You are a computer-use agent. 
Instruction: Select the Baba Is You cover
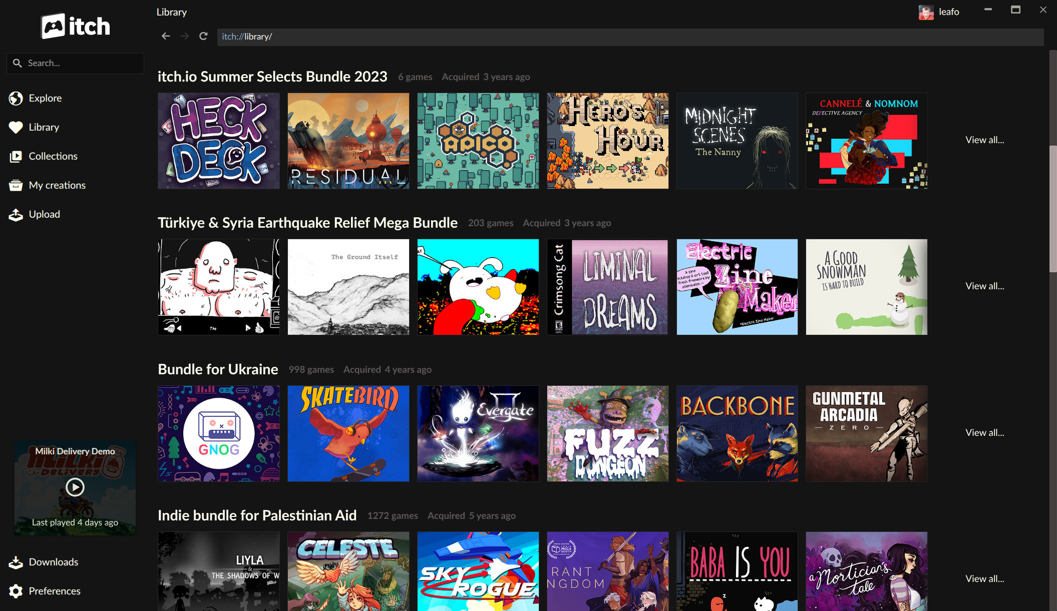(737, 571)
